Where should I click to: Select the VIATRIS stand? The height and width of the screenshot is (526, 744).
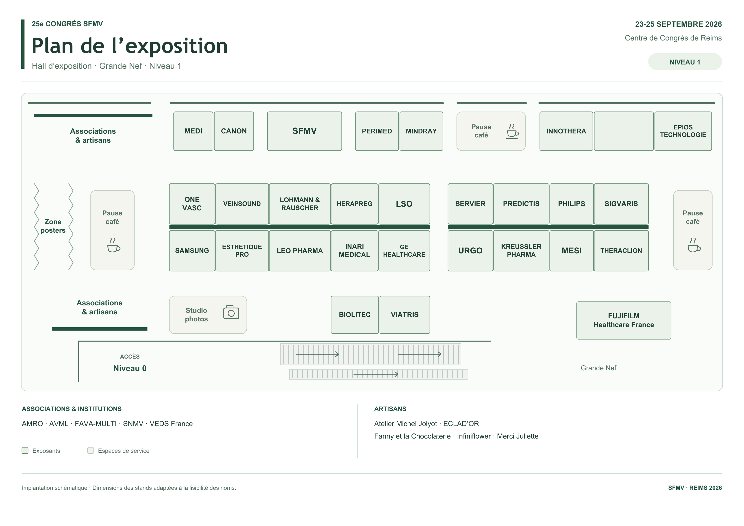tap(405, 315)
